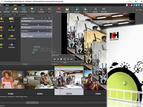143x107 pixels.
Task: Open the Export dropdown arrow
Action: click(x=88, y=10)
